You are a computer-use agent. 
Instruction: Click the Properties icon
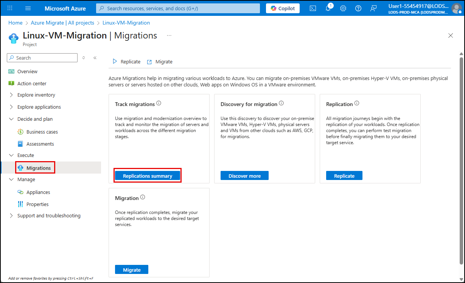click(x=20, y=204)
